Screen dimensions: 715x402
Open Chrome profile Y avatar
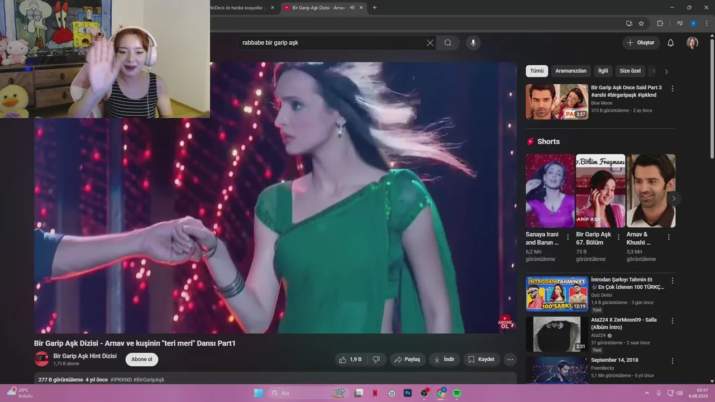(x=693, y=23)
